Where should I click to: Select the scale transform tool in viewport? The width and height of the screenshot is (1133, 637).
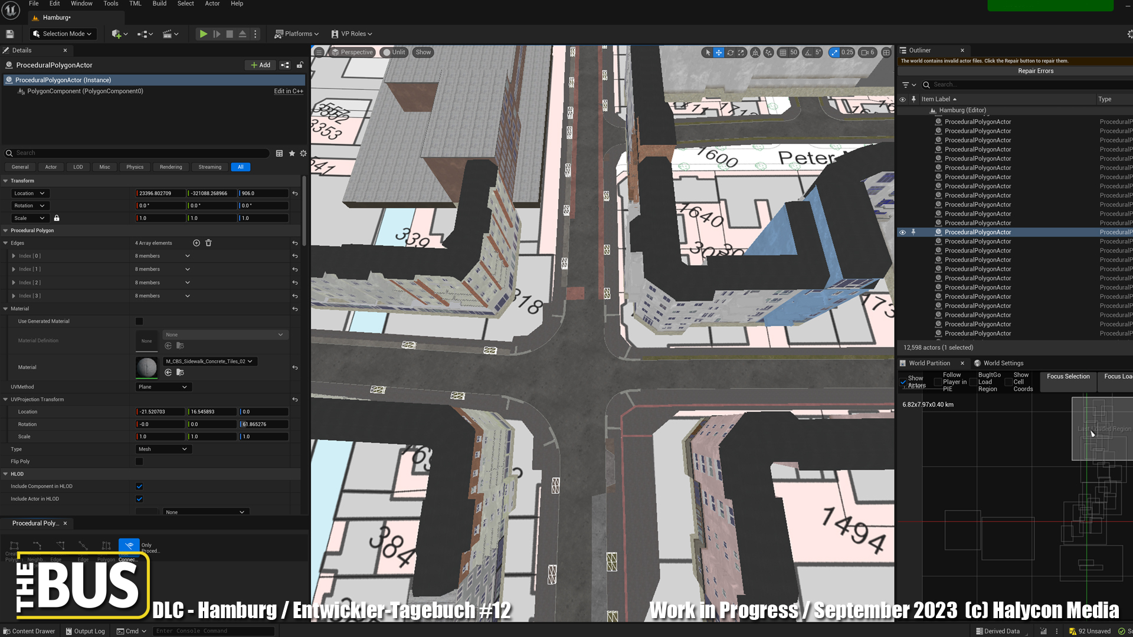(x=741, y=52)
